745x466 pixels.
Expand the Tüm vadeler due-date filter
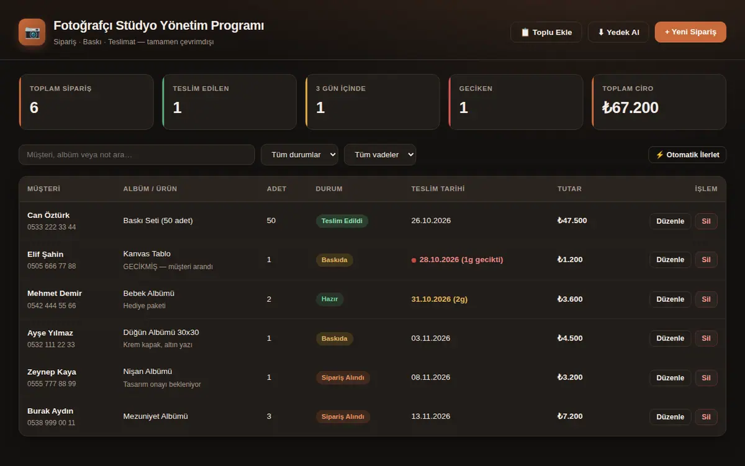point(380,155)
